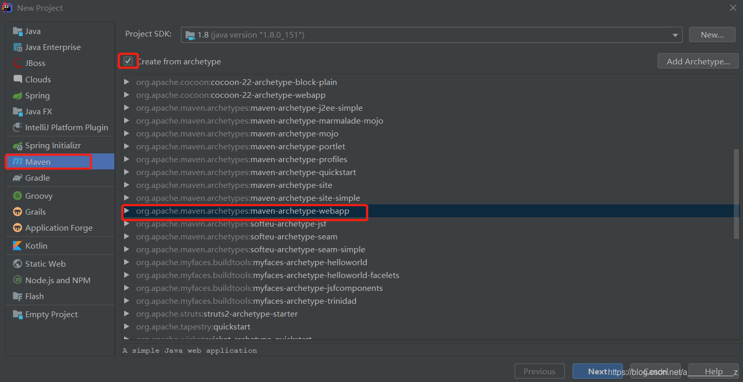
Task: Click the JBoss icon in sidebar
Action: tap(18, 63)
